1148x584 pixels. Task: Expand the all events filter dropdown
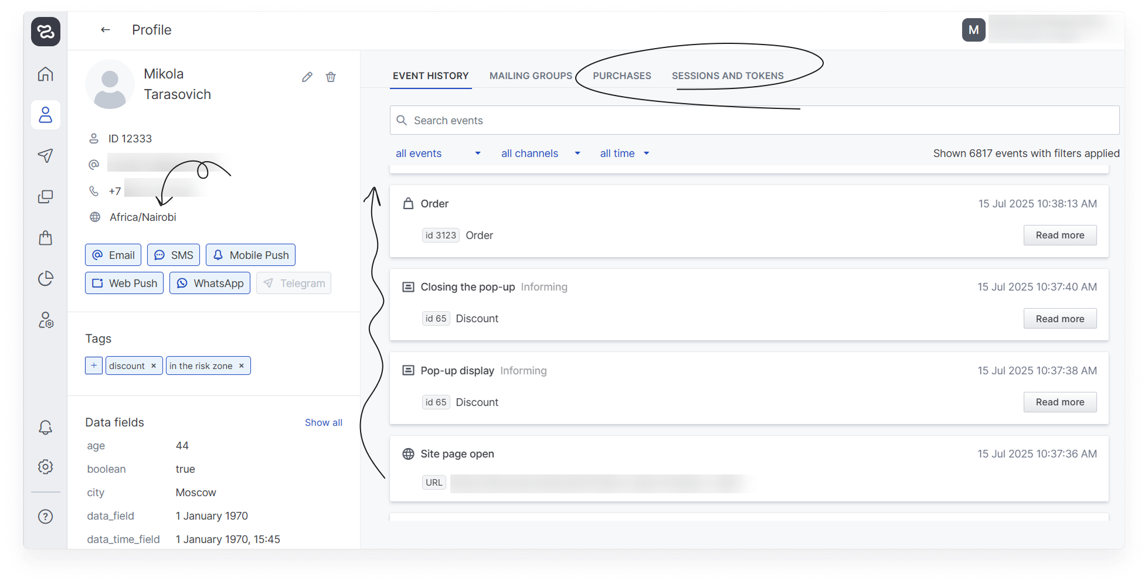438,153
